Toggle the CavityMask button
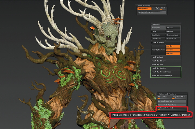Screen dimensions: 195x129 click(x=144, y=8)
